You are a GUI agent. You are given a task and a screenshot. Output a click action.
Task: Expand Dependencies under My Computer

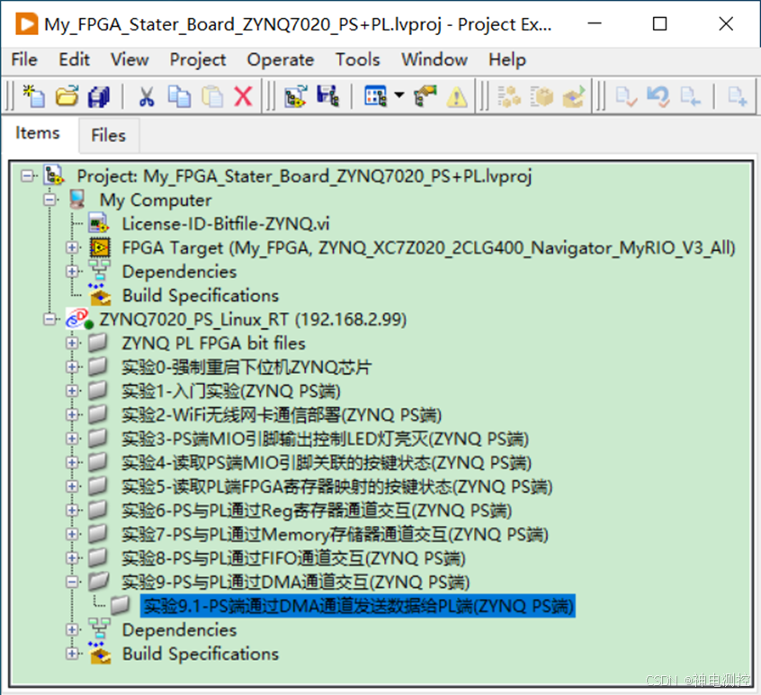(72, 272)
